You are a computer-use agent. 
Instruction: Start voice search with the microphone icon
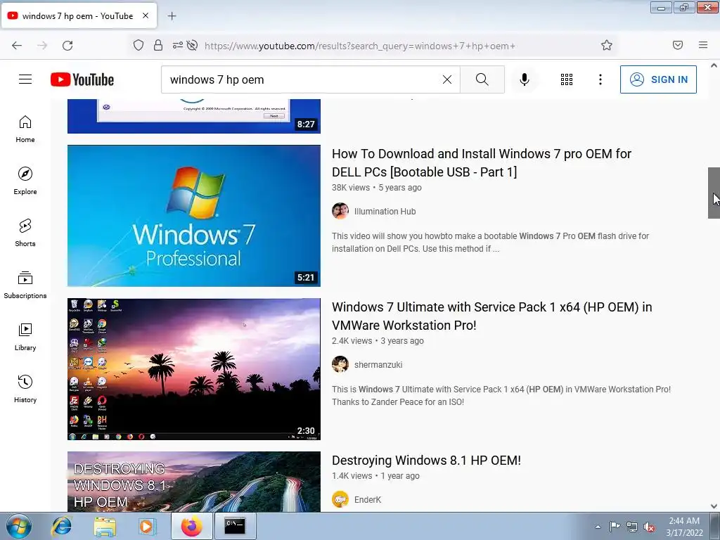(x=524, y=79)
